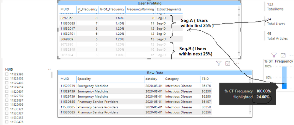The image size is (294, 125).
Task: Sort by Specailty column in Raw Data
Action: 84,79
